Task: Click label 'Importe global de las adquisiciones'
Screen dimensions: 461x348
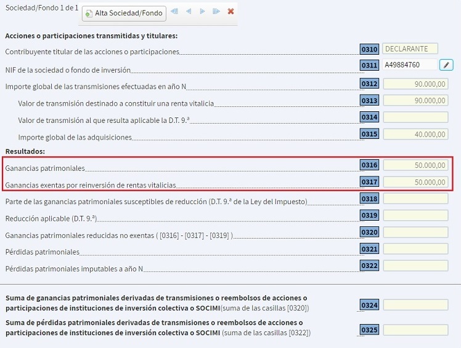Action: 75,137
